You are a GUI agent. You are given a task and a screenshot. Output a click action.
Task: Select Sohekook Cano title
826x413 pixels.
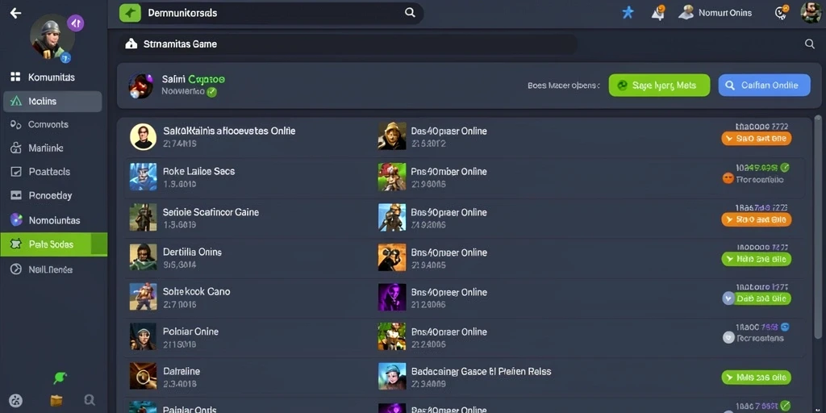pyautogui.click(x=197, y=291)
